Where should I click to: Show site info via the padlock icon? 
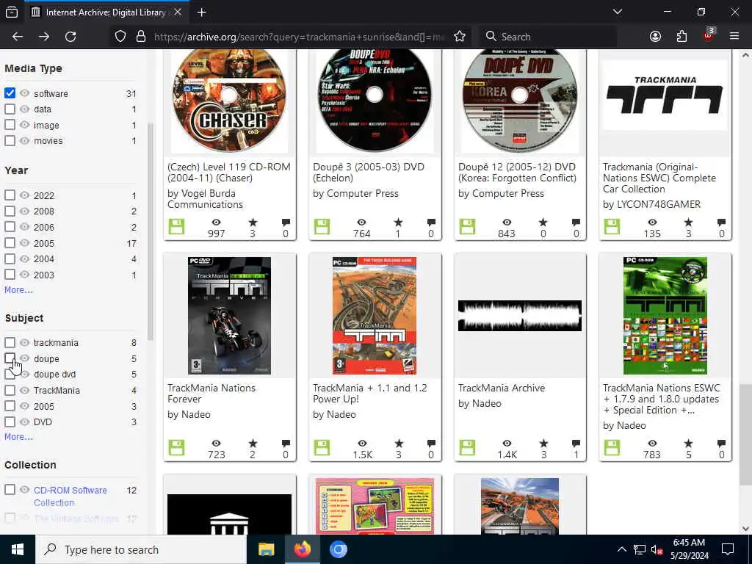click(x=140, y=37)
